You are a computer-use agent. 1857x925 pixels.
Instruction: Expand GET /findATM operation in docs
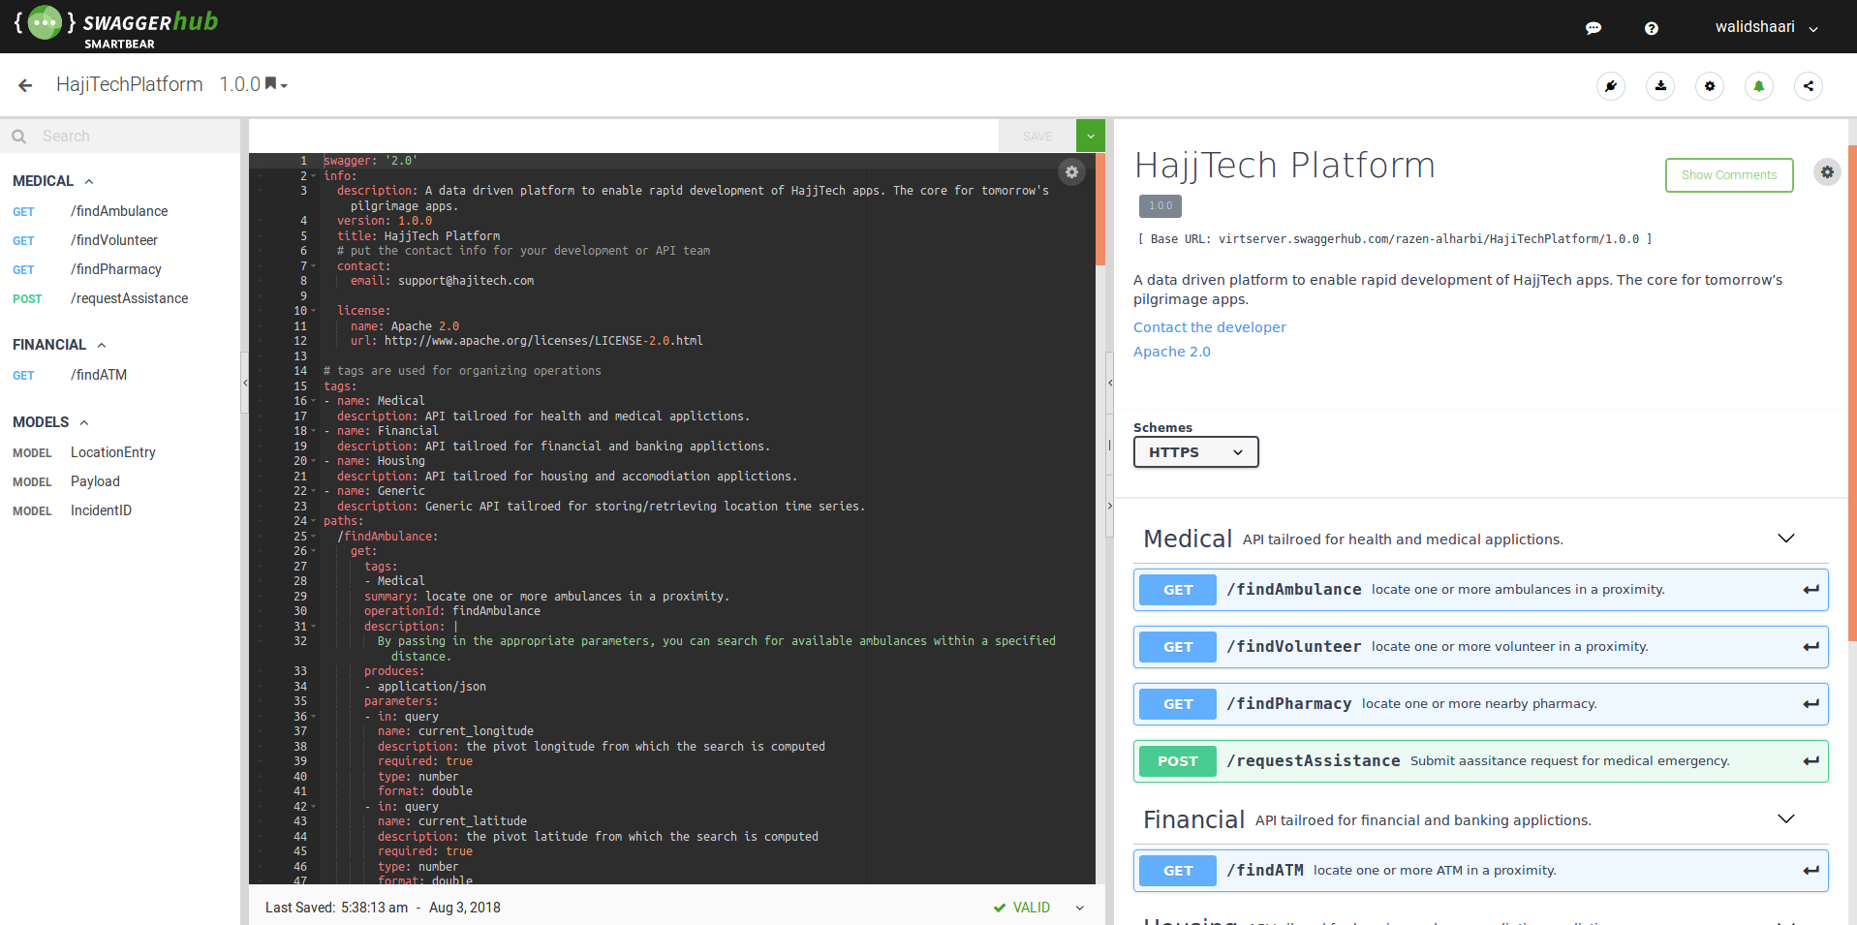[1480, 871]
